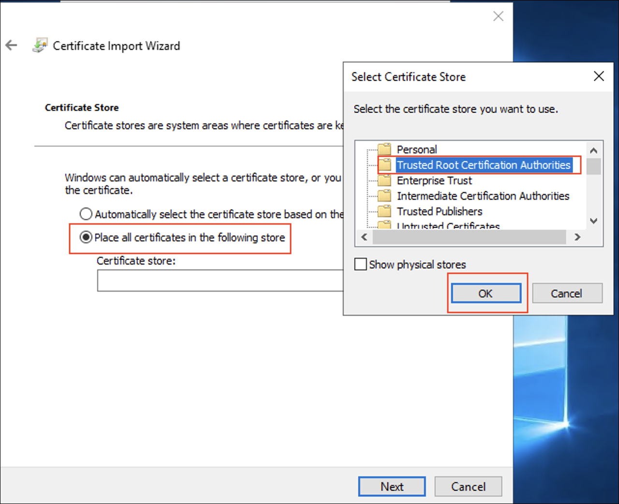Click the horizontal scrollbar thumb in store list
The height and width of the screenshot is (504, 619).
[x=469, y=237]
